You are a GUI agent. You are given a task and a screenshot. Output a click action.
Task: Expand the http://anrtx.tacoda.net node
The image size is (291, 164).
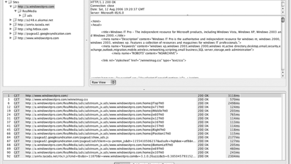click(10, 24)
